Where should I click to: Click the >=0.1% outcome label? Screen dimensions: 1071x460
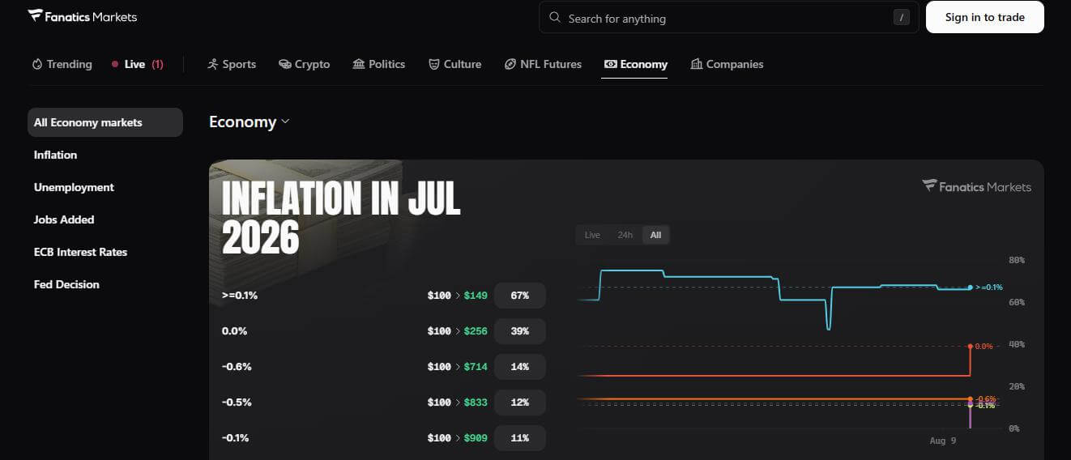pos(240,296)
